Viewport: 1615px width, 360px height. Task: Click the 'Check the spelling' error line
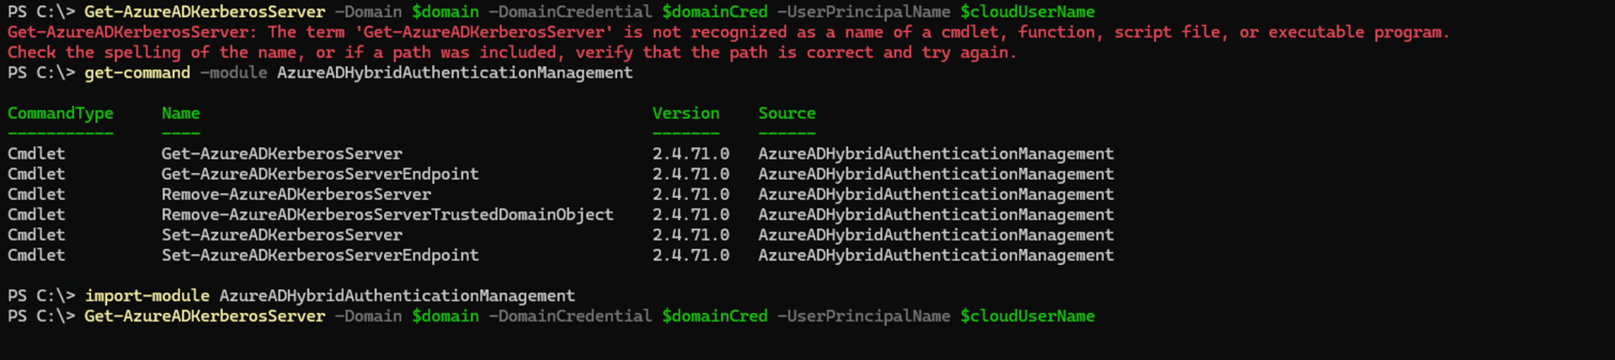click(512, 52)
